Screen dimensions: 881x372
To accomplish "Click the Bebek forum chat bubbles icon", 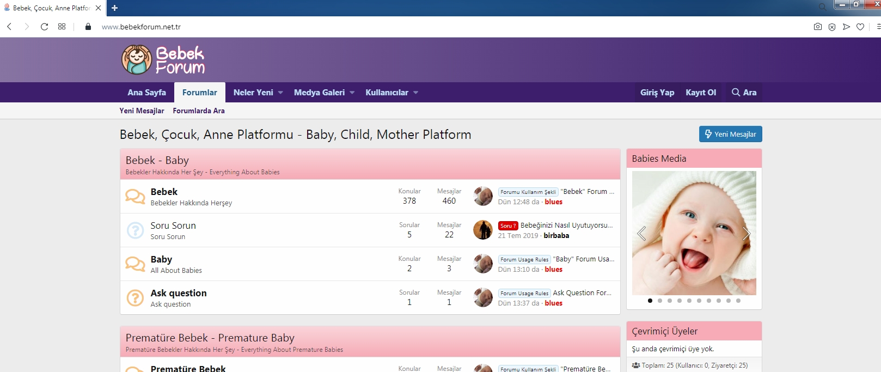I will tap(135, 196).
